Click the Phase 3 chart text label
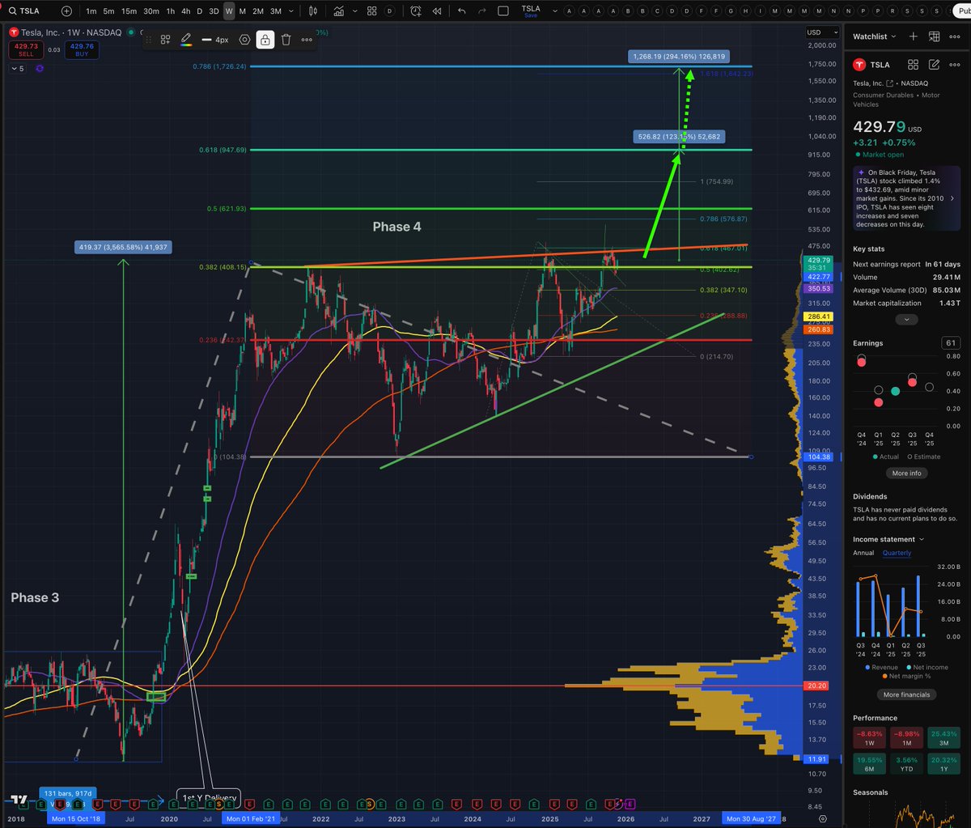Screen dimensions: 971x828 click(35, 597)
